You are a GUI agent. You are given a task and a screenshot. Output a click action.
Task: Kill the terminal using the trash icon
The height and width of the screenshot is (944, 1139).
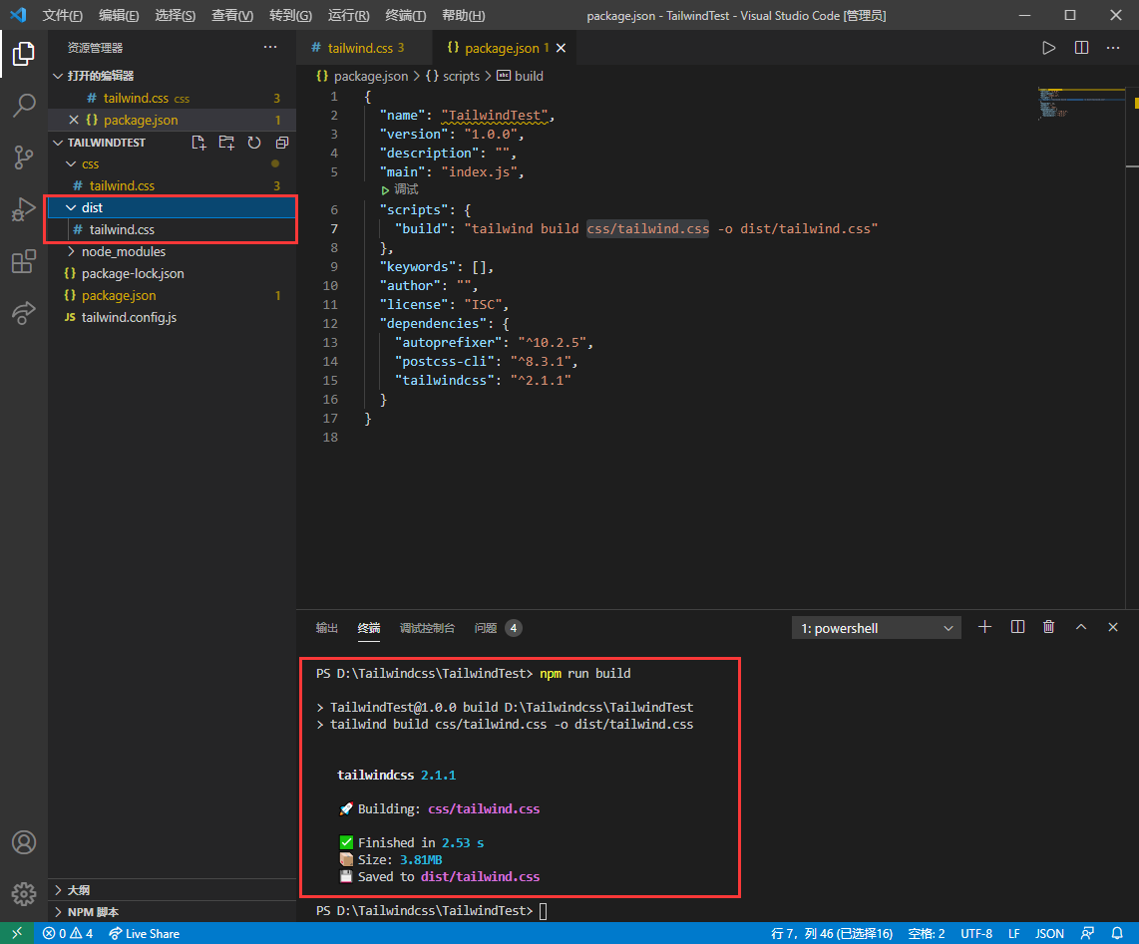pyautogui.click(x=1048, y=627)
